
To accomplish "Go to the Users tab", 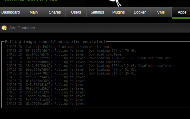I will 76,12.
